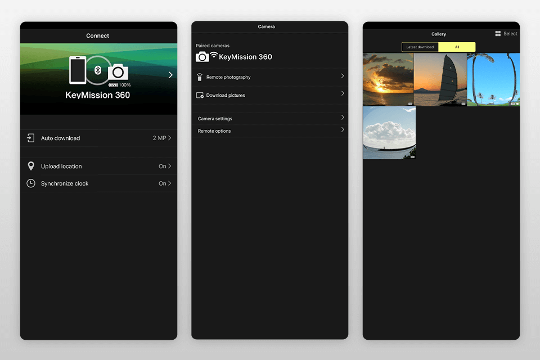Tap the Download pictures icon
This screenshot has width=540, height=360.
point(200,95)
